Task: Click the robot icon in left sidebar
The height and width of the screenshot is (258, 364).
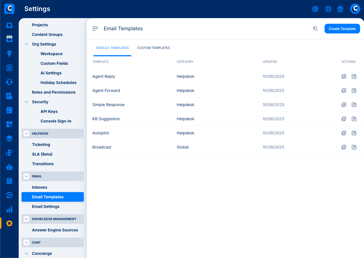Action: pyautogui.click(x=9, y=167)
